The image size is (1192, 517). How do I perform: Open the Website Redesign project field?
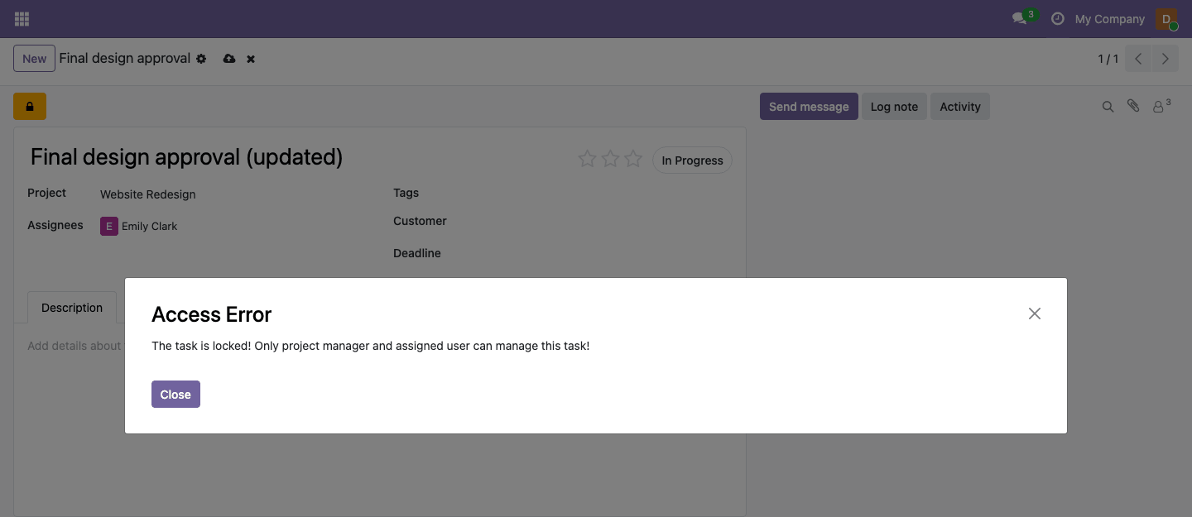(148, 194)
